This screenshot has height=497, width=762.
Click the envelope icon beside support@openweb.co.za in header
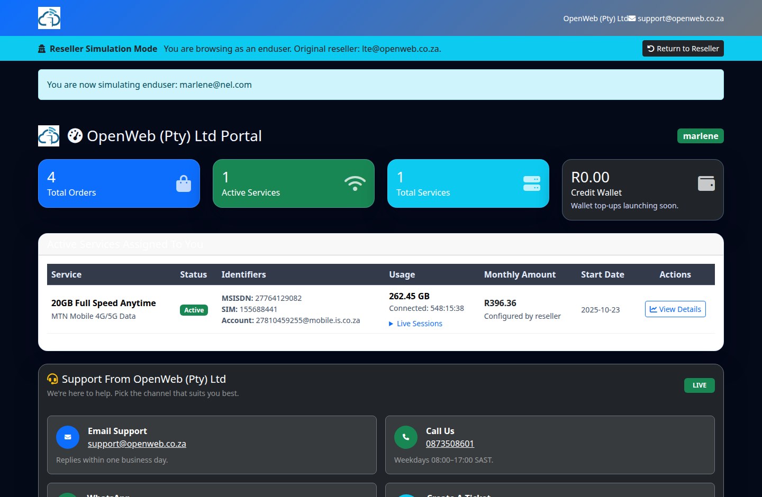point(632,19)
